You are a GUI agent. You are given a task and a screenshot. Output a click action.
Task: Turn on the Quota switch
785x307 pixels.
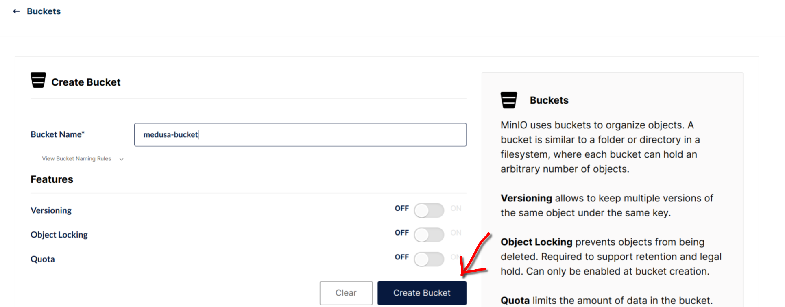[x=429, y=259]
